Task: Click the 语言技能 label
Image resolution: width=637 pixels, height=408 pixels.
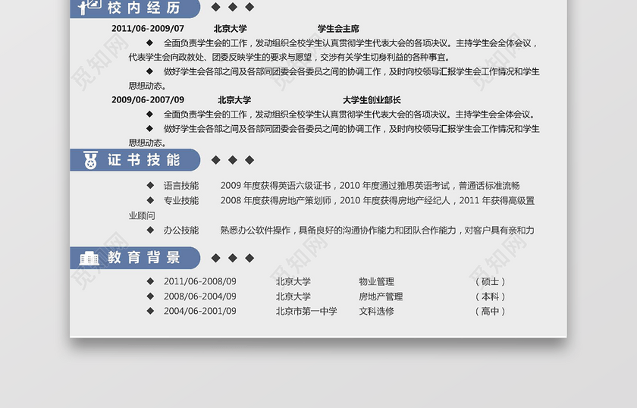Action: click(181, 186)
